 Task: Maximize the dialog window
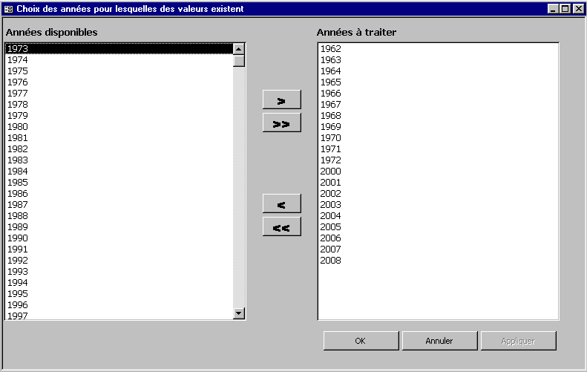pos(565,9)
